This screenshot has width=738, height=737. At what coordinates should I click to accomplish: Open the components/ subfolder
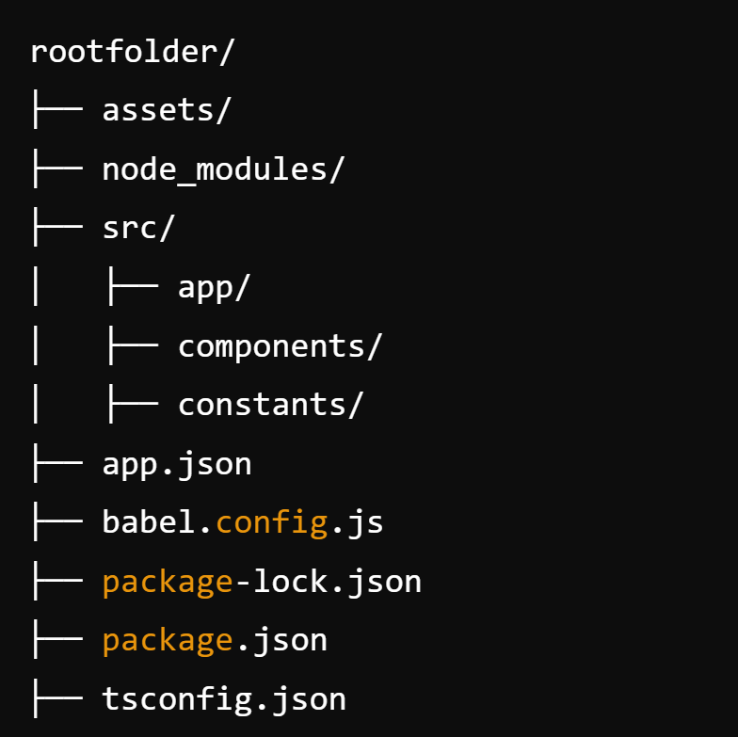click(x=280, y=346)
